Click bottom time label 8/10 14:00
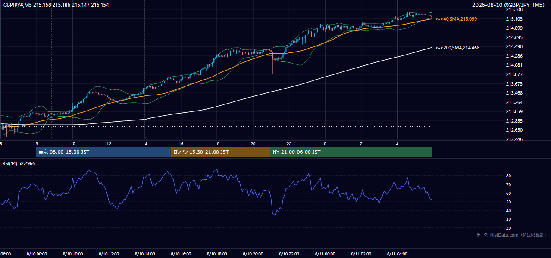The image size is (551, 258). coord(145,254)
